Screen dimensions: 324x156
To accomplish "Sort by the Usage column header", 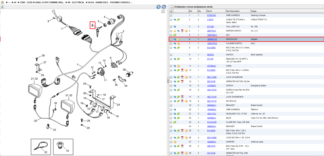I will point(287,11).
